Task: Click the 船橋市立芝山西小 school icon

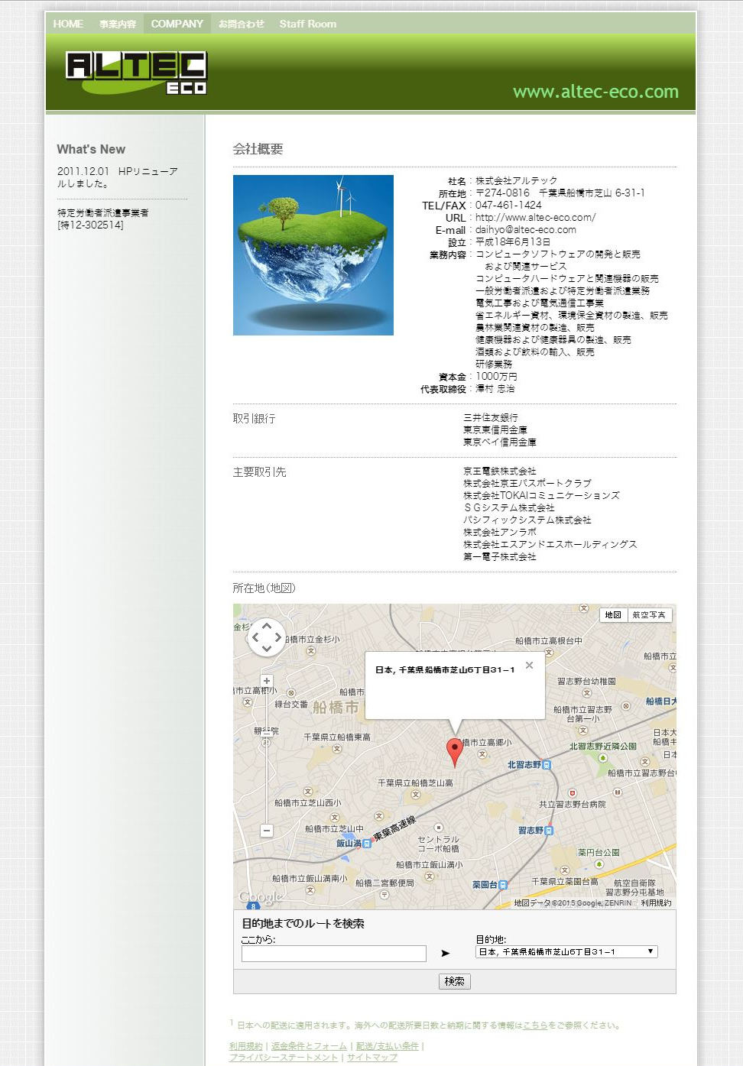Action: [307, 792]
